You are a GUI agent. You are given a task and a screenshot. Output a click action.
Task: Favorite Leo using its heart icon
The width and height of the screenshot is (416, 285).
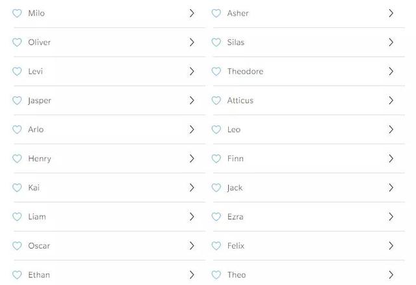coord(216,129)
